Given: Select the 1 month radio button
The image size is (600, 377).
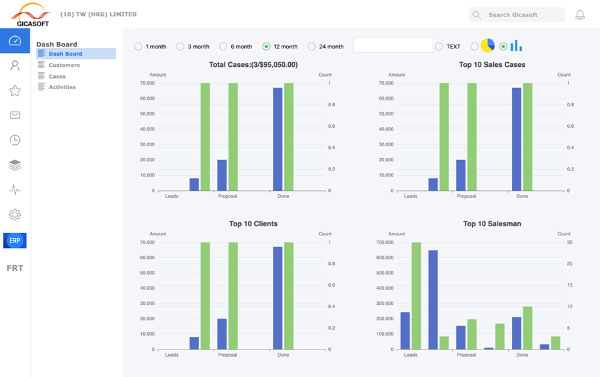Looking at the screenshot, I should [139, 47].
